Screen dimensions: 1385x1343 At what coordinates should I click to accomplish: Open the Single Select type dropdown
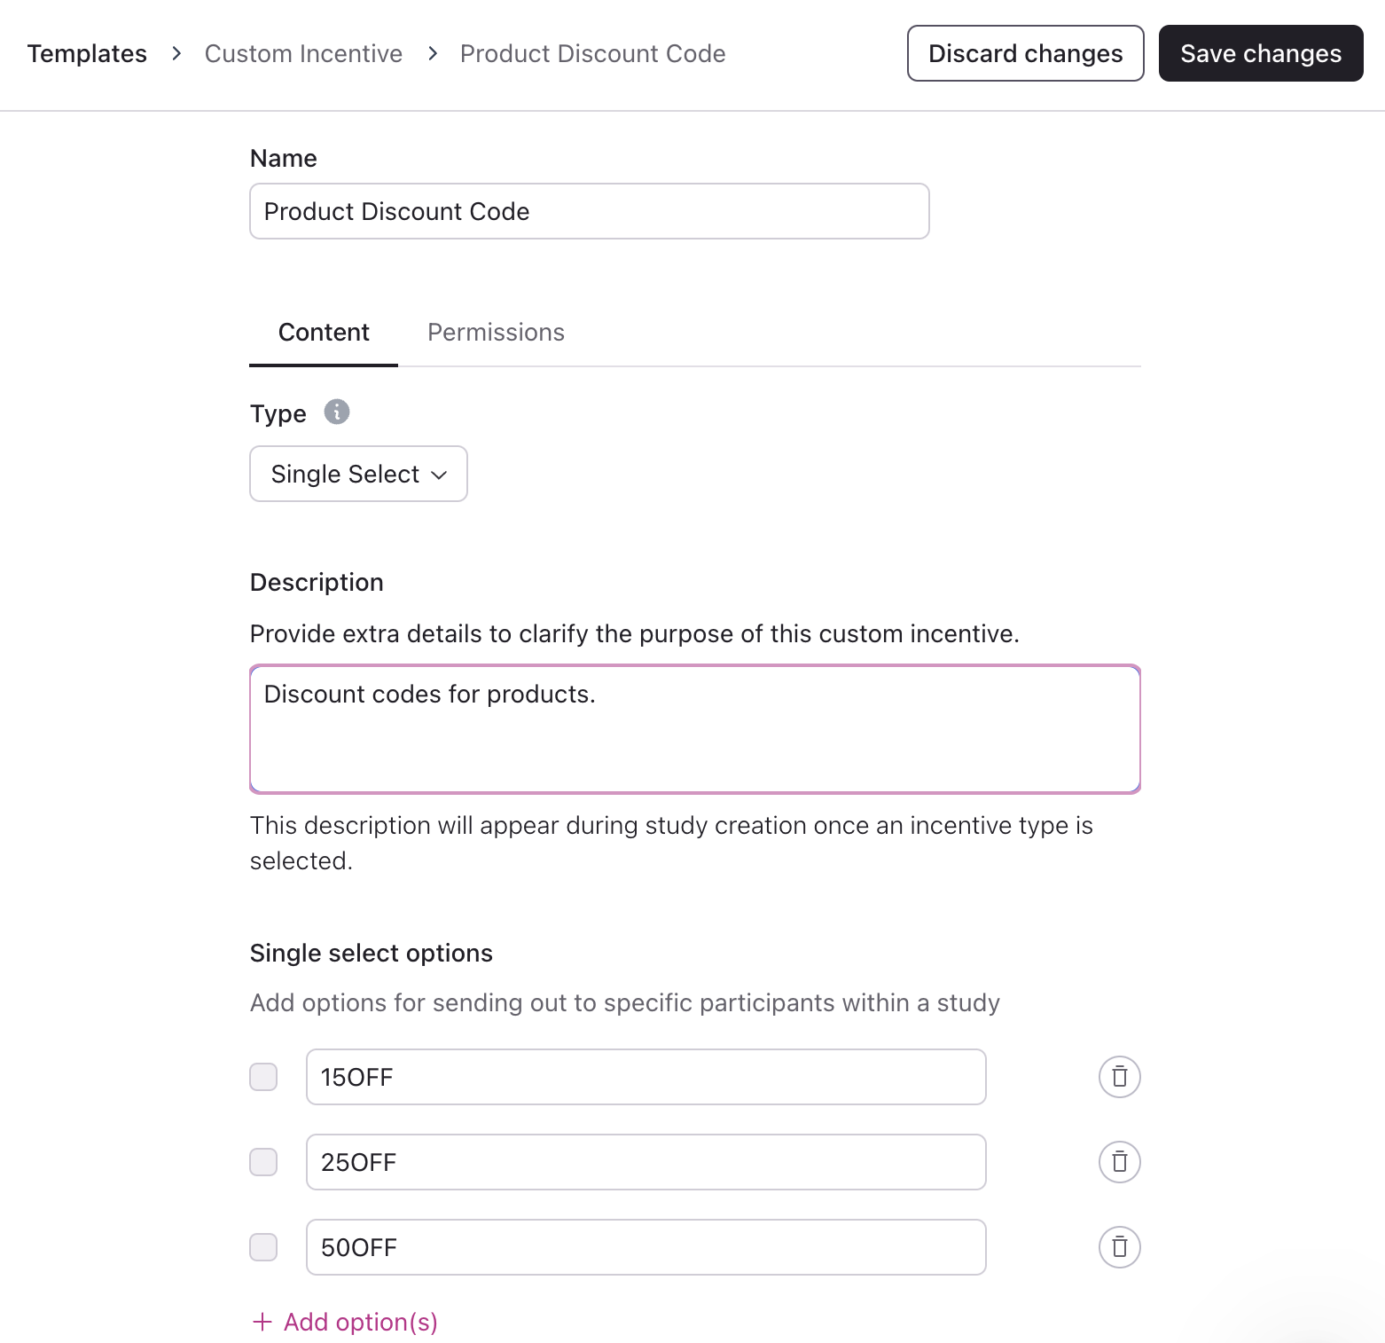tap(358, 474)
